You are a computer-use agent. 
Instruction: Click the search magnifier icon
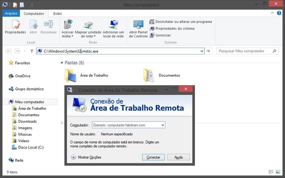click(274, 51)
